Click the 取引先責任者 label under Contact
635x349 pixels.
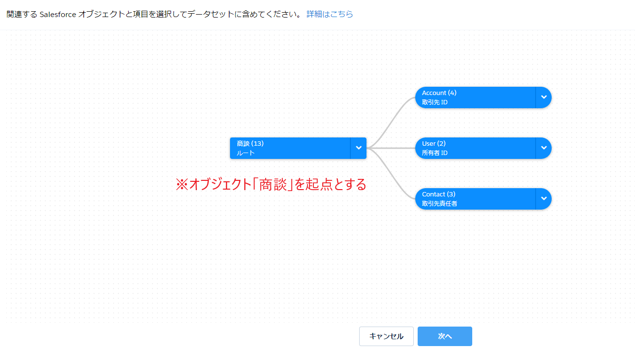click(x=440, y=204)
